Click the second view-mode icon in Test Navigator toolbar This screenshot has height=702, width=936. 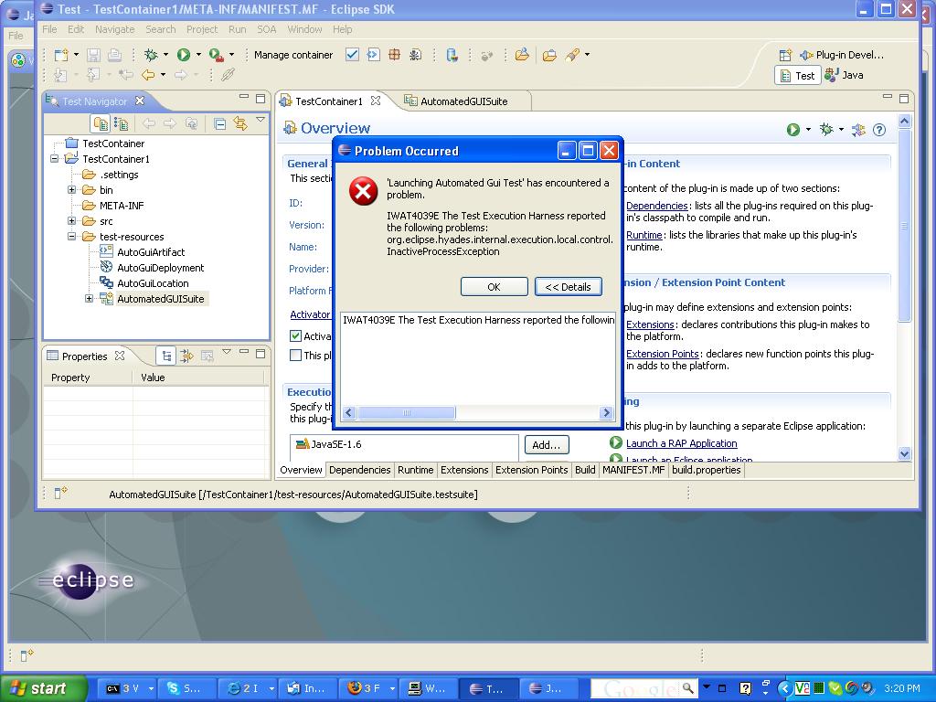122,123
